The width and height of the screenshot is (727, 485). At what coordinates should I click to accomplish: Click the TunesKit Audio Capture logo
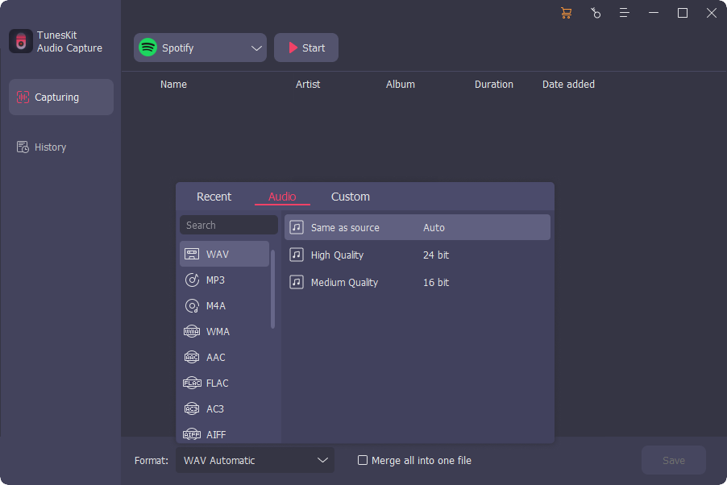point(21,41)
